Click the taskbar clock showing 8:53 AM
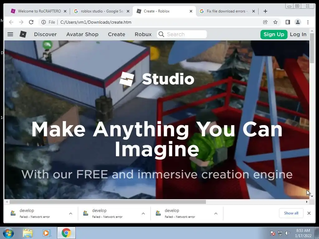Image resolution: width=319 pixels, height=239 pixels. tap(303, 233)
